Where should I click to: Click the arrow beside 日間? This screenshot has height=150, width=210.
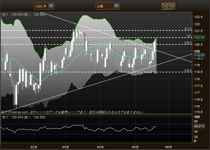point(117,6)
